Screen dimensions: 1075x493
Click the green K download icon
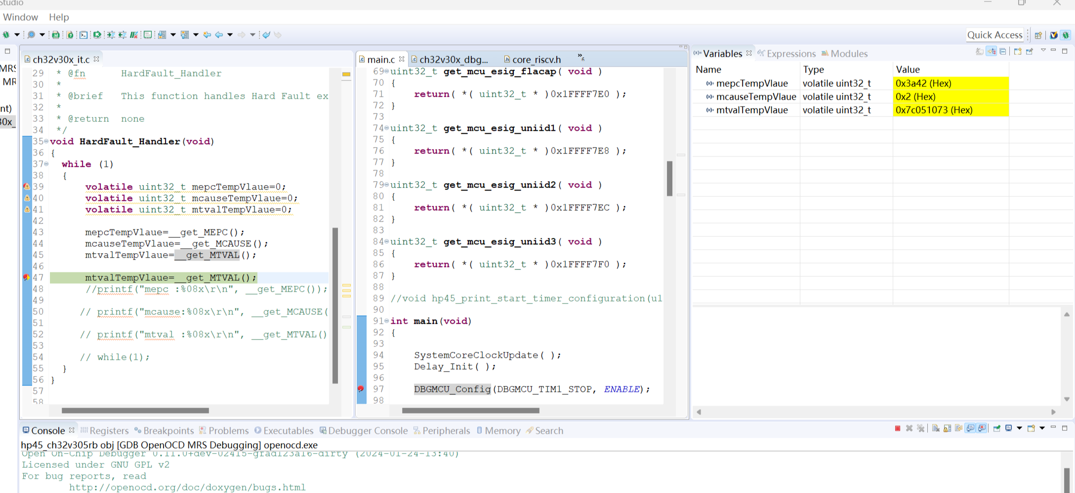tap(97, 35)
